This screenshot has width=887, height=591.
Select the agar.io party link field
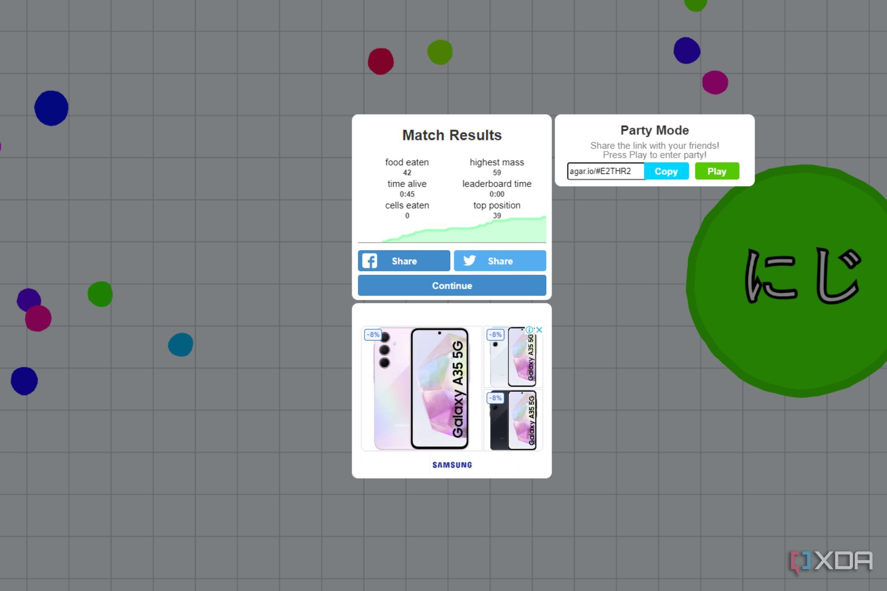click(x=606, y=171)
